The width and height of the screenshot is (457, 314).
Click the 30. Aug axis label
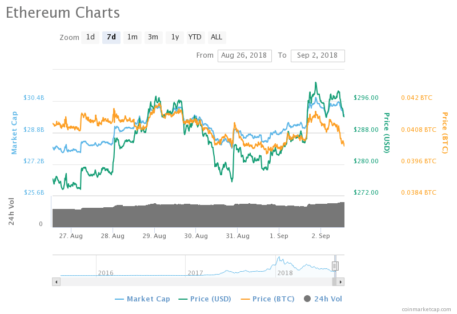196,236
